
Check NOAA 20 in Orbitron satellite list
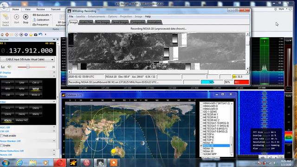pos(201,151)
